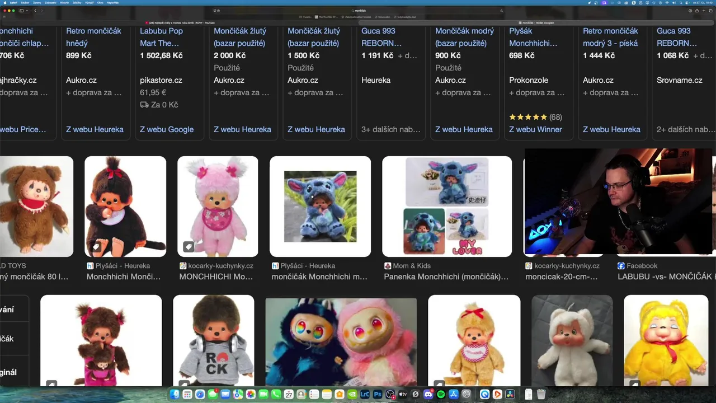Click the Safari share toolbar icon

(x=696, y=11)
